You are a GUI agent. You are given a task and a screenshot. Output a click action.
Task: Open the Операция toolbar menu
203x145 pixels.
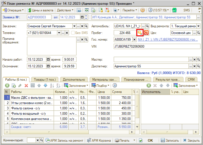[13, 10]
